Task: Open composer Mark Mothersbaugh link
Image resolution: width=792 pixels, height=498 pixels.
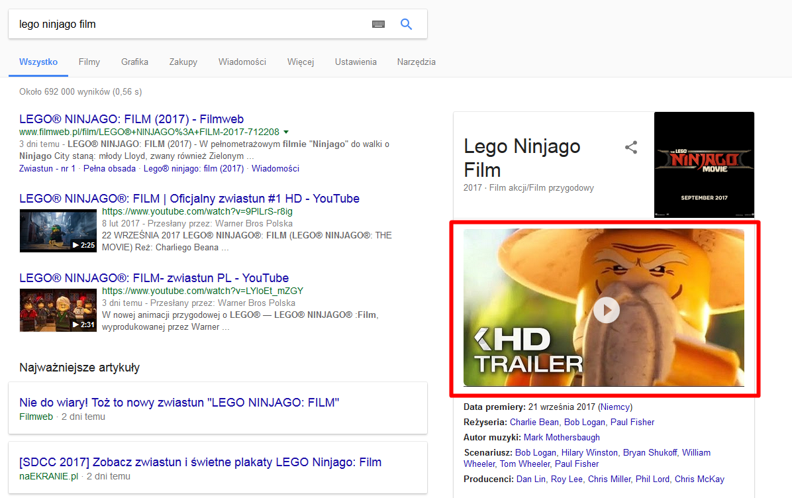Action: (562, 437)
